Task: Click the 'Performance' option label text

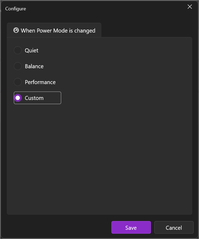Action: 40,82
